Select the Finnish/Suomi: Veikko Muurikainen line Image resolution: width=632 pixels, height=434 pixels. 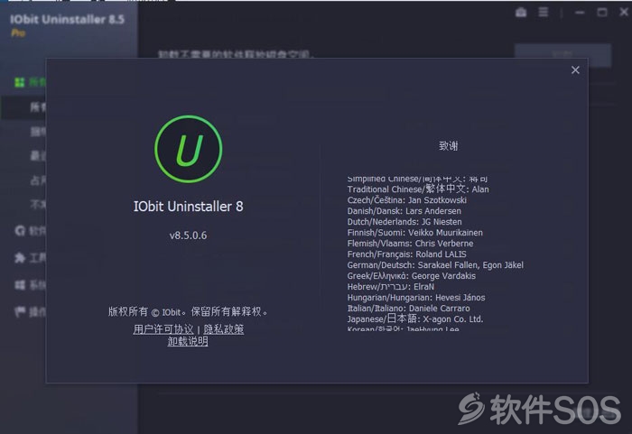[414, 233]
